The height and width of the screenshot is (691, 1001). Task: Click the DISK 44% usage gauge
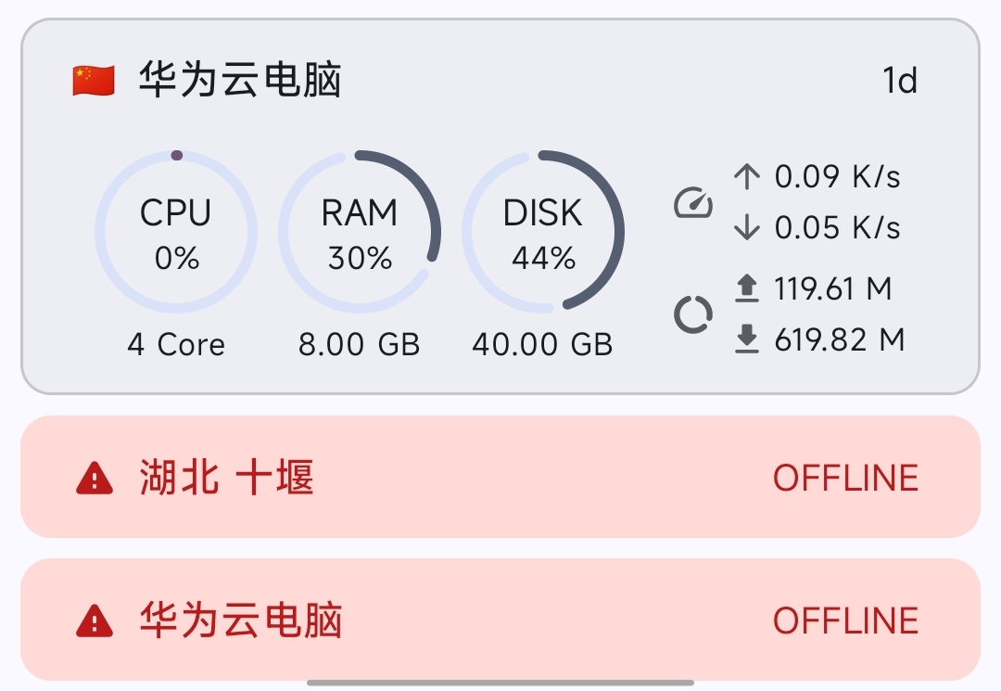(x=543, y=232)
